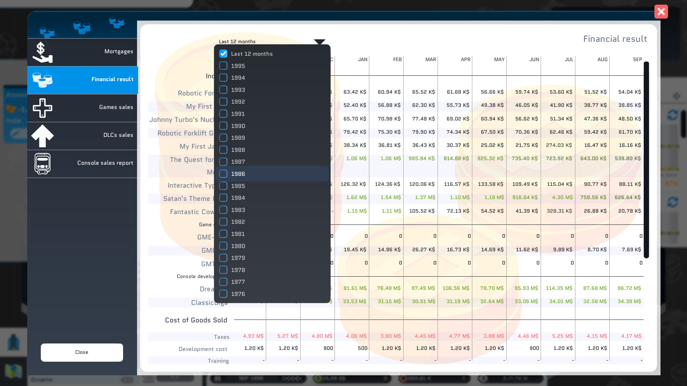Click the blue building icon at bottom left

click(14, 342)
